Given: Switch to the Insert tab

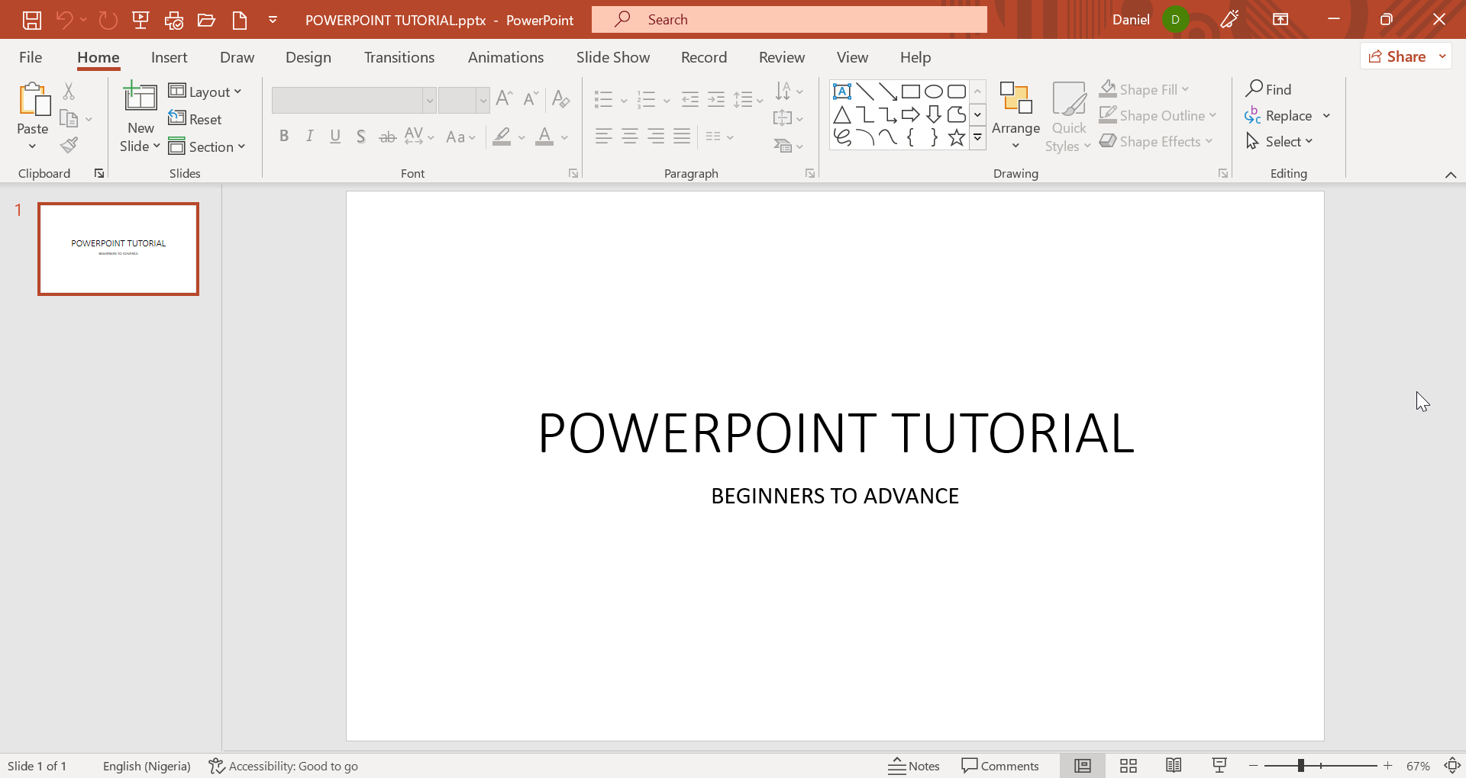Looking at the screenshot, I should [169, 57].
